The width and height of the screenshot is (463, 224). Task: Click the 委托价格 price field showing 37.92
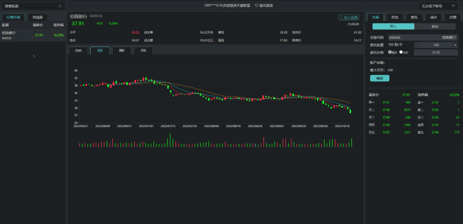[436, 53]
